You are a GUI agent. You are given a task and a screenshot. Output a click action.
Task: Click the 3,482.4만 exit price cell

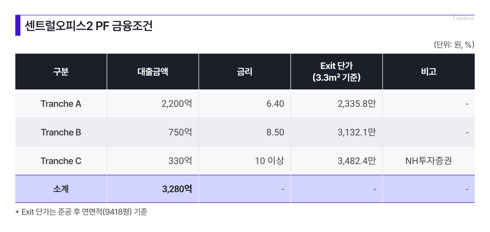357,161
